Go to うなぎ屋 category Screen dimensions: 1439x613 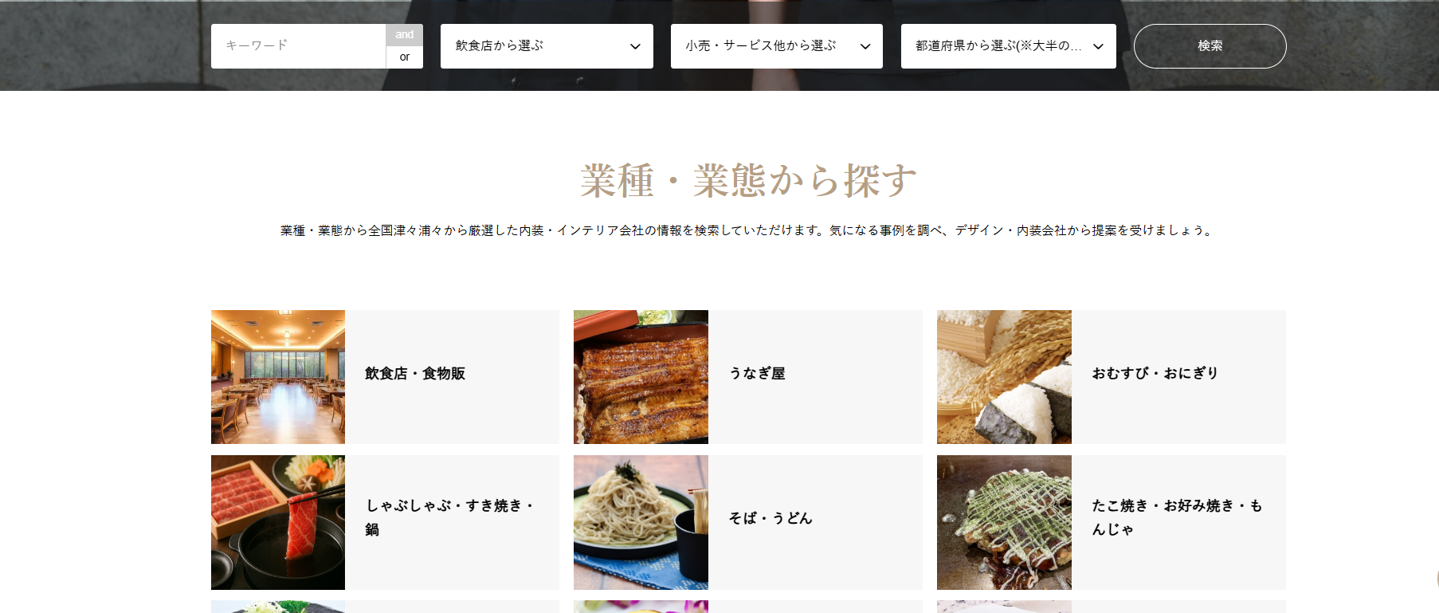tap(757, 373)
